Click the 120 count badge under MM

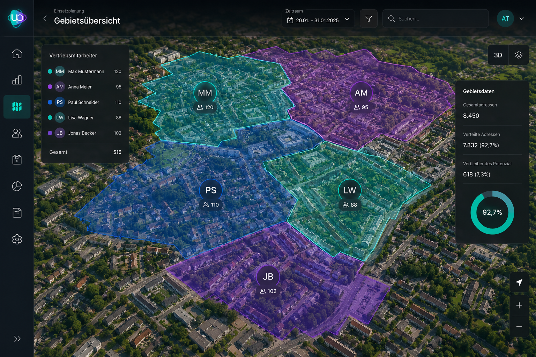coord(205,107)
